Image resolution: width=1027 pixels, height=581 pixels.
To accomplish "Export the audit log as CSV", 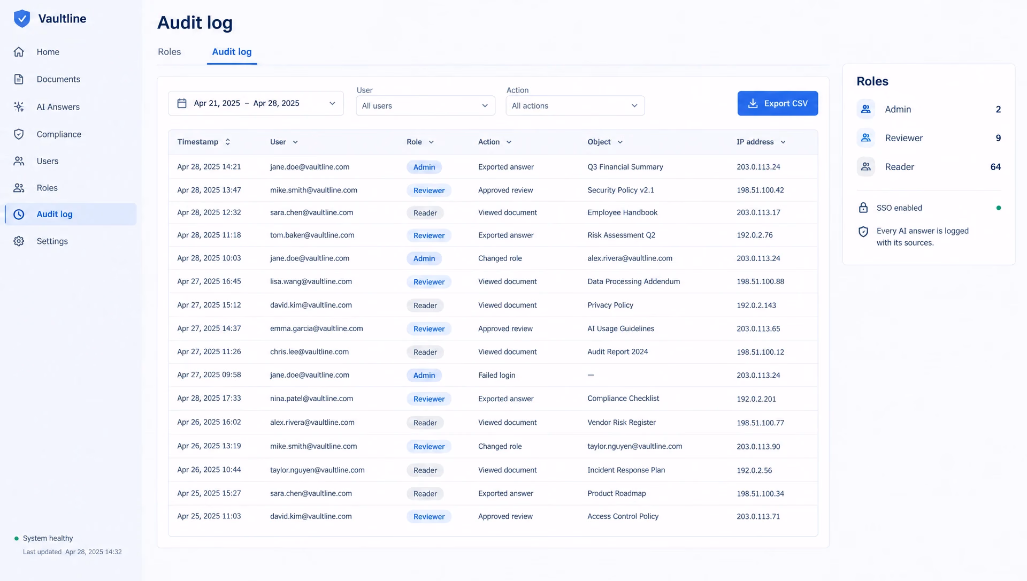I will click(x=778, y=103).
